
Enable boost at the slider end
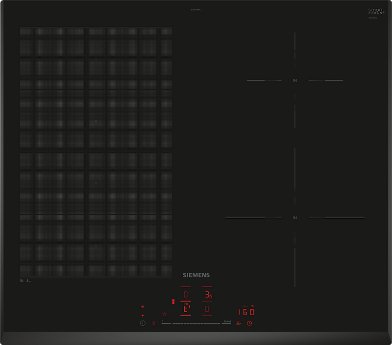coord(227,322)
